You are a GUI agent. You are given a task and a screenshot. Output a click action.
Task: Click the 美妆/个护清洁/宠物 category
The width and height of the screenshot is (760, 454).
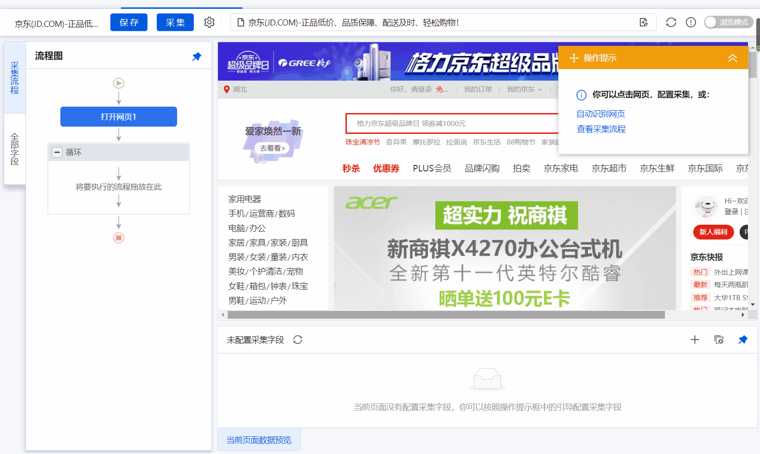click(266, 271)
